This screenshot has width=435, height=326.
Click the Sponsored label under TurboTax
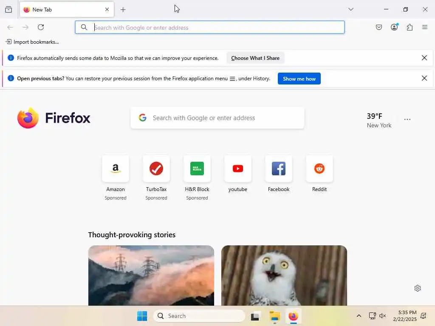click(156, 198)
